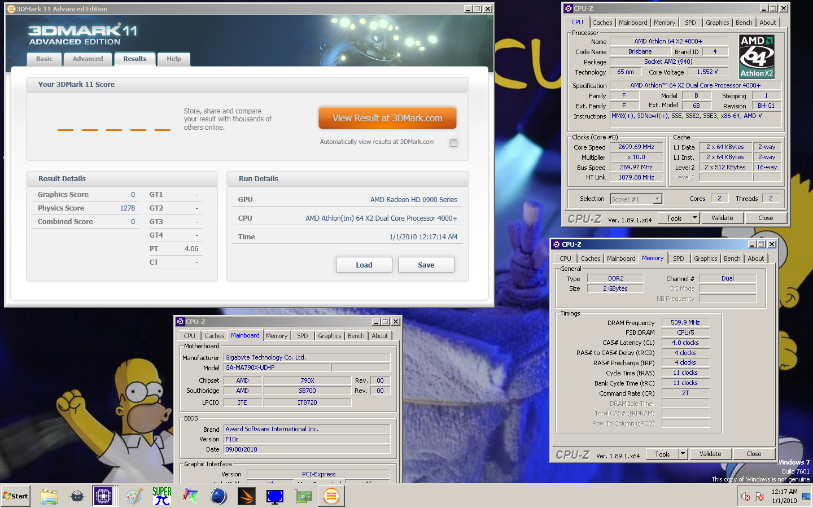The image size is (813, 508).
Task: Click Validate in the CPU-Z CPU window
Action: point(722,218)
